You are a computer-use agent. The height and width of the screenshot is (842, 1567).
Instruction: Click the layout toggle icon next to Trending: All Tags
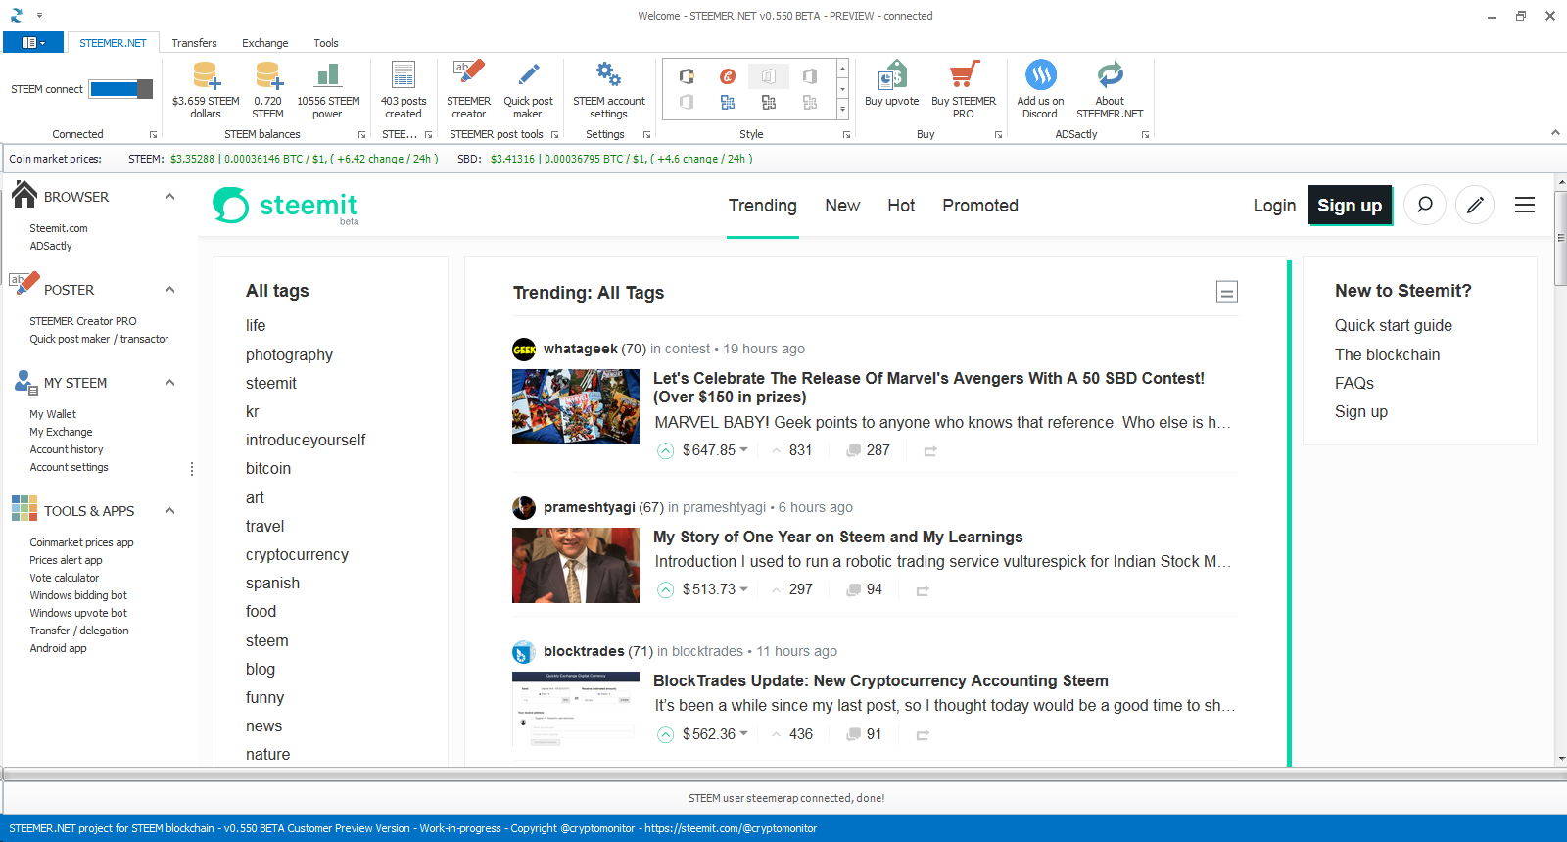pos(1227,292)
